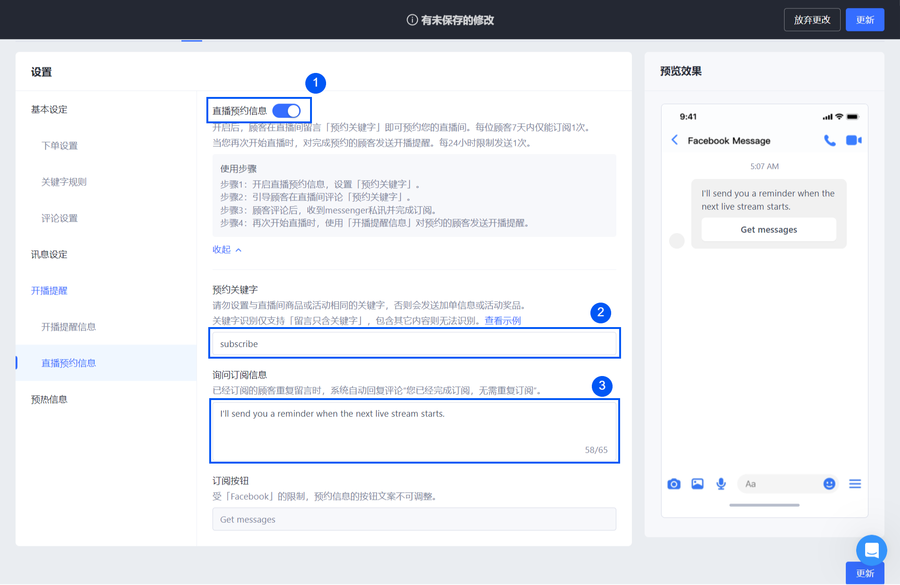
Task: Click the 询问订阅信息 section label
Action: pyautogui.click(x=239, y=375)
